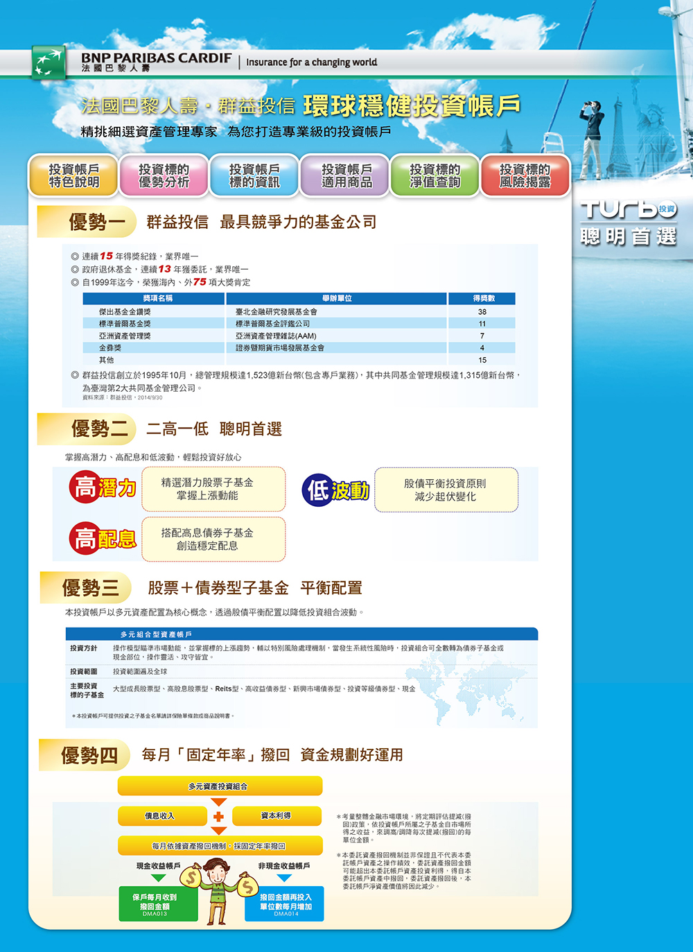Click the 精選潛力股票子基金 box
This screenshot has width=693, height=952.
tap(213, 489)
